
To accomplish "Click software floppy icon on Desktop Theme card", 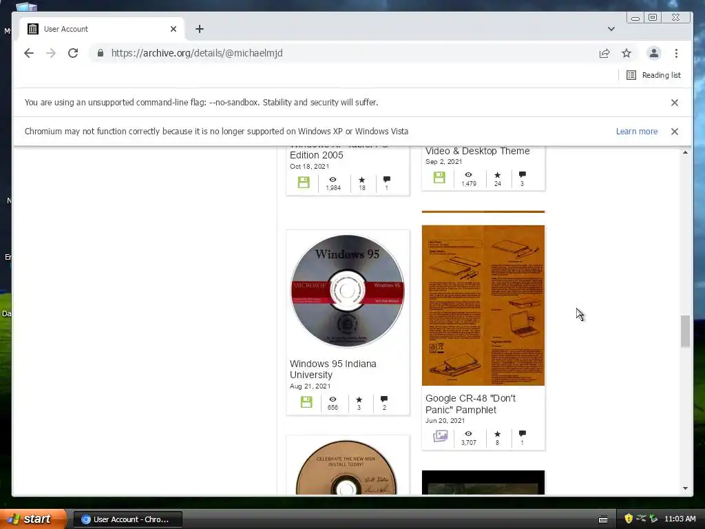I will [439, 178].
